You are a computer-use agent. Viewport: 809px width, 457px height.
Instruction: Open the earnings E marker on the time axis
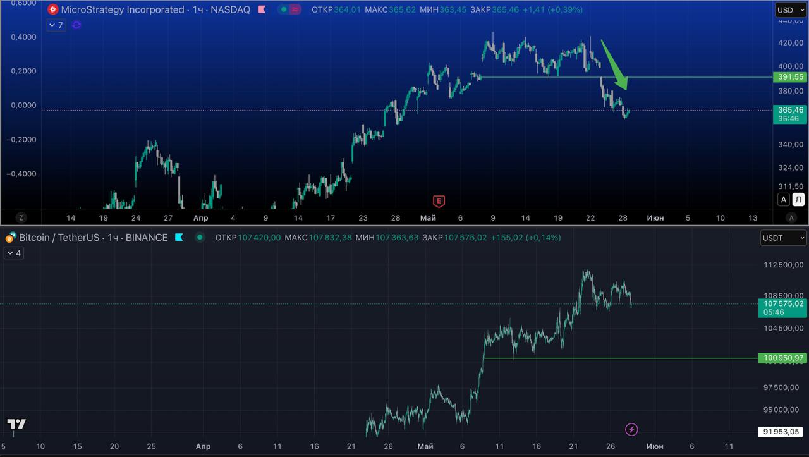coord(439,201)
